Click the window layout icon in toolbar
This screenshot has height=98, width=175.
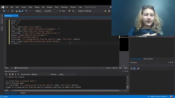coord(109,11)
